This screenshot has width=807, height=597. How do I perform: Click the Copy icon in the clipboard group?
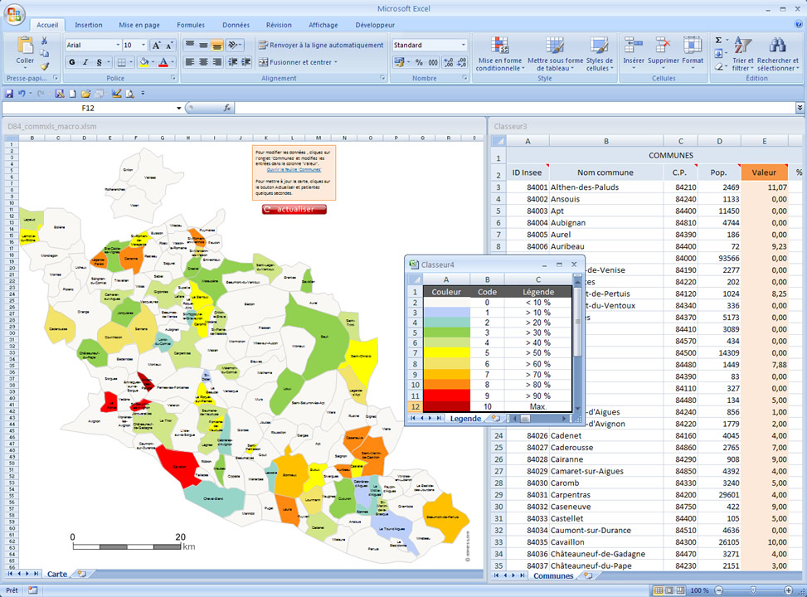[x=44, y=54]
